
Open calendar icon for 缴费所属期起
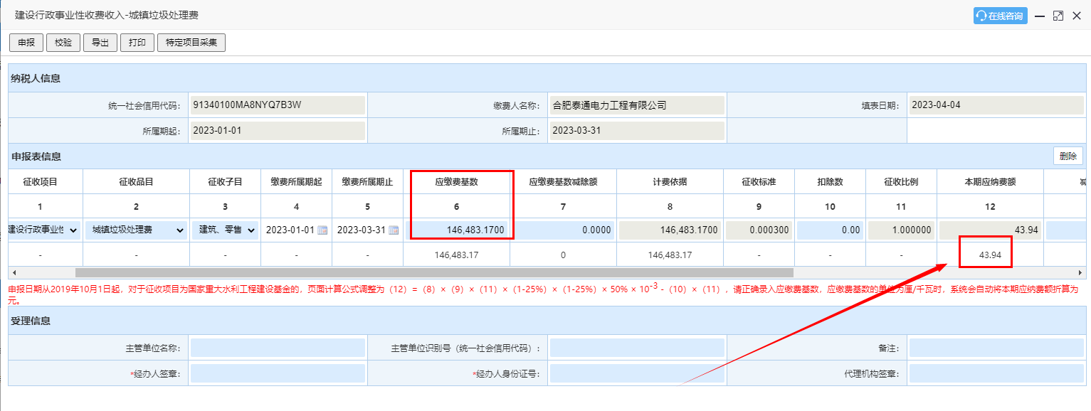pyautogui.click(x=322, y=230)
